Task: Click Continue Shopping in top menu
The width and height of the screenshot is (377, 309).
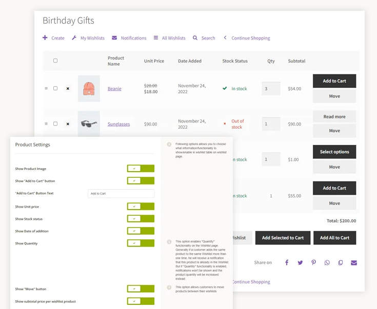Action: (x=250, y=38)
